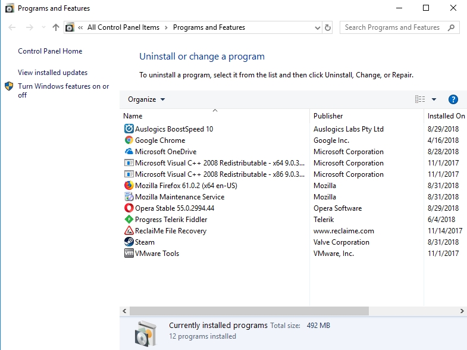This screenshot has width=467, height=350.
Task: Sort programs by Name column header
Action: pyautogui.click(x=133, y=116)
